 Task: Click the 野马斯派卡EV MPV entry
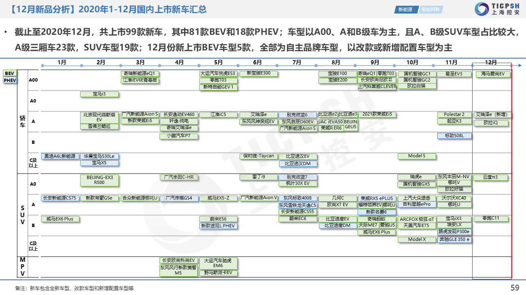coord(218,272)
